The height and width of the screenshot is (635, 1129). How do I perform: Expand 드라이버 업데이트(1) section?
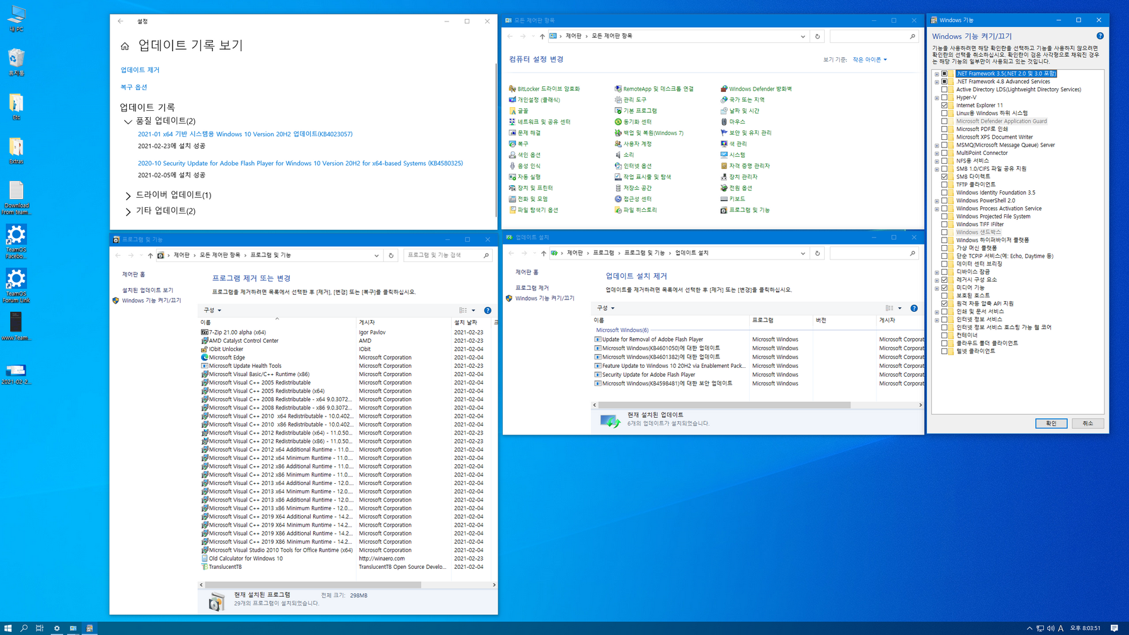[x=128, y=195]
